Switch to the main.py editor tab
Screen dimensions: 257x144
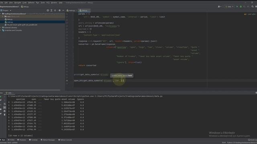(x=71, y=10)
